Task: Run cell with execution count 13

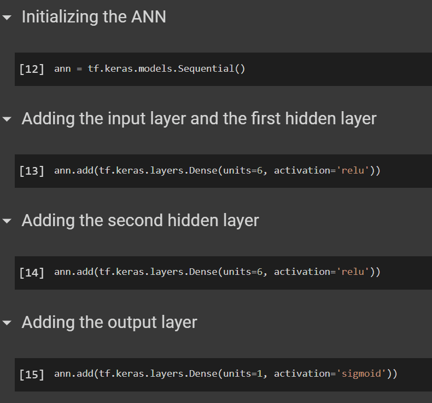Action: tap(32, 171)
